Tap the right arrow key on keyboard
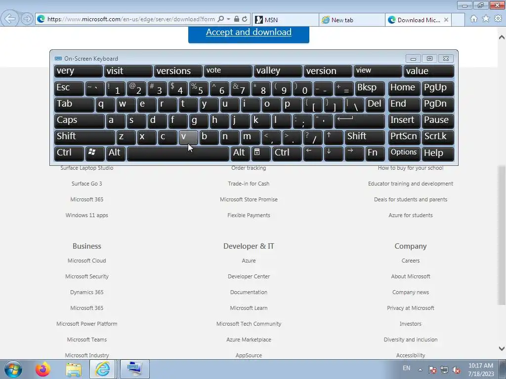The image size is (506, 379). pyautogui.click(x=354, y=153)
